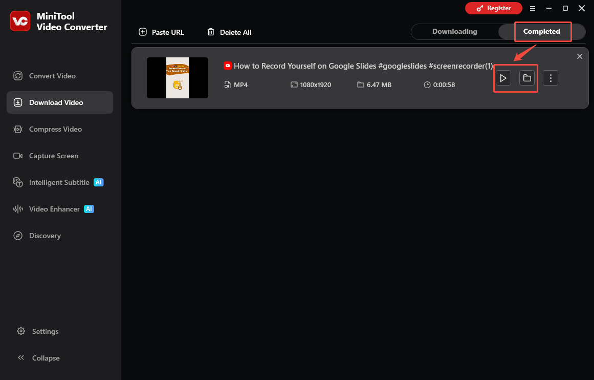Viewport: 594px width, 380px height.
Task: Minimize the MiniTool window
Action: (x=549, y=8)
